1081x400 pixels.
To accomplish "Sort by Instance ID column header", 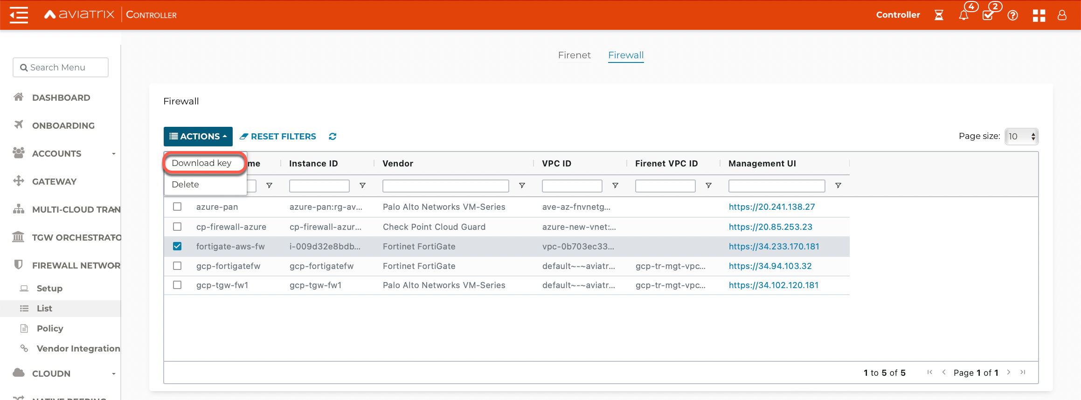I will point(313,164).
